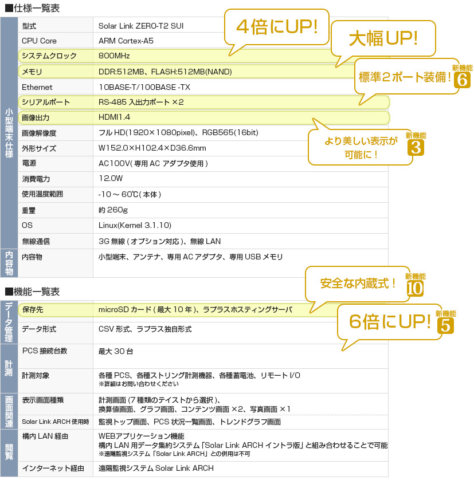Click the 800MHz system clock value

pos(114,56)
